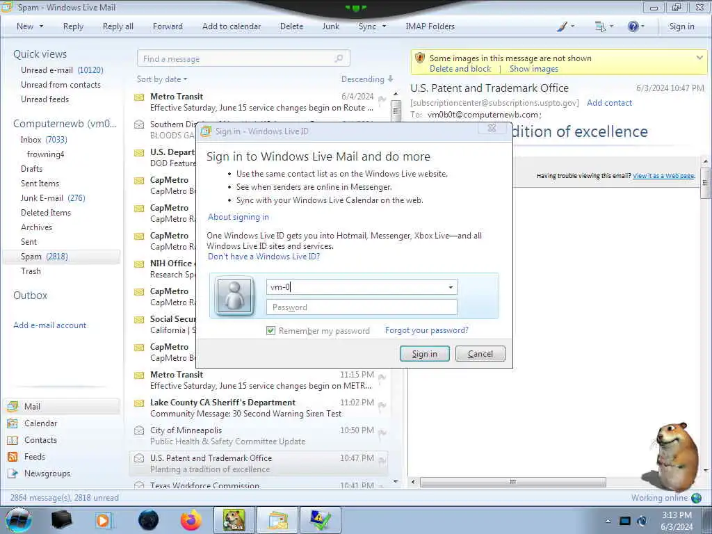Click Sign in at toolbar right
Viewport: 712px width, 534px height.
coord(681,26)
